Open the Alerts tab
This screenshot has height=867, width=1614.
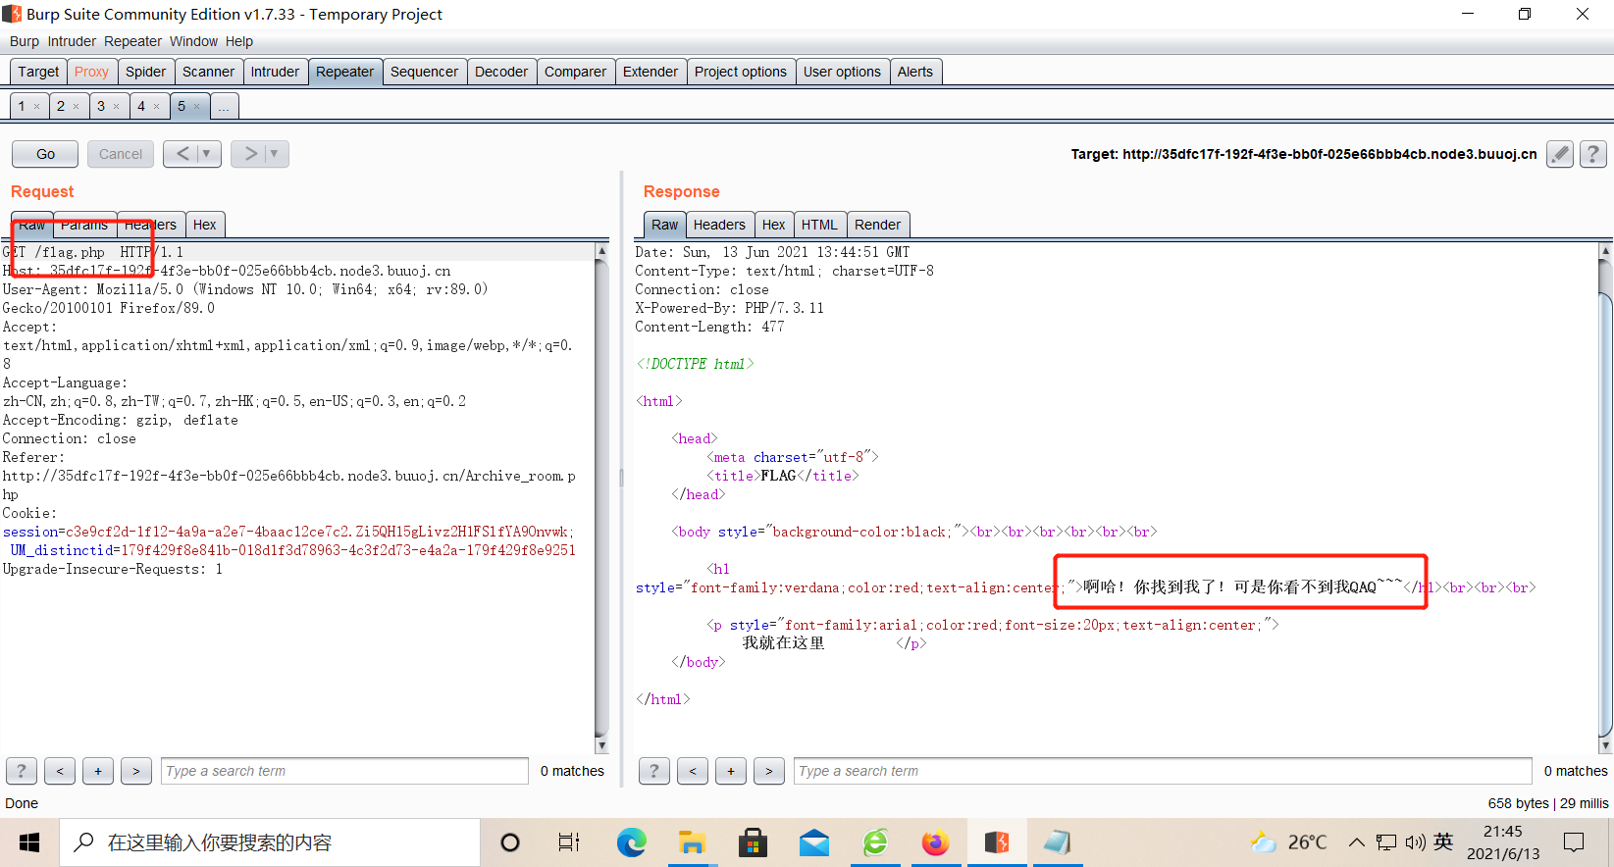[x=915, y=72]
